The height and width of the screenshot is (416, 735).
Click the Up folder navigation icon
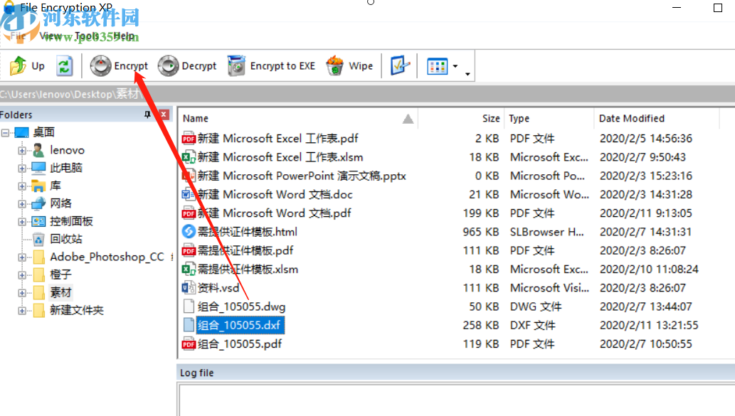pos(18,65)
